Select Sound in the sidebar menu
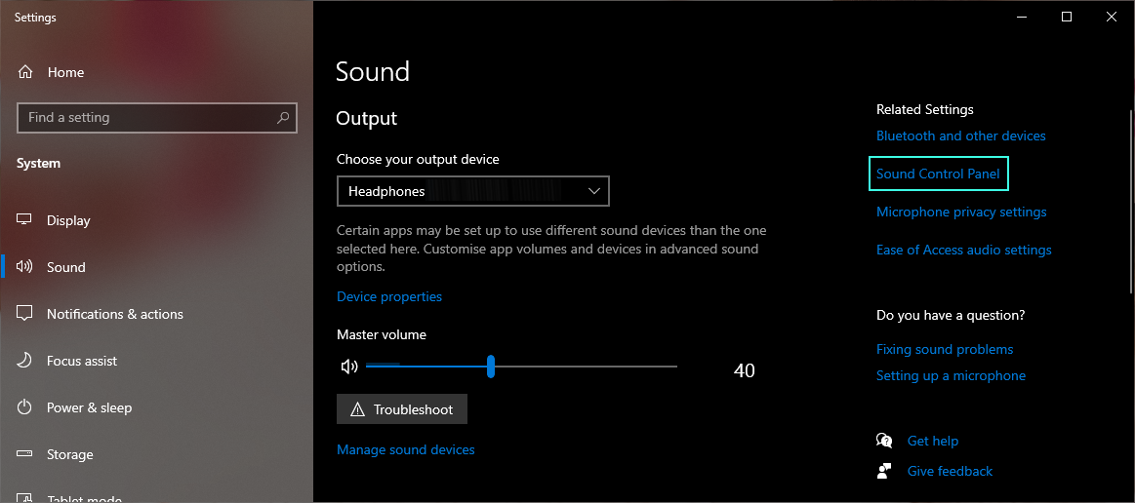This screenshot has width=1135, height=503. pyautogui.click(x=66, y=267)
